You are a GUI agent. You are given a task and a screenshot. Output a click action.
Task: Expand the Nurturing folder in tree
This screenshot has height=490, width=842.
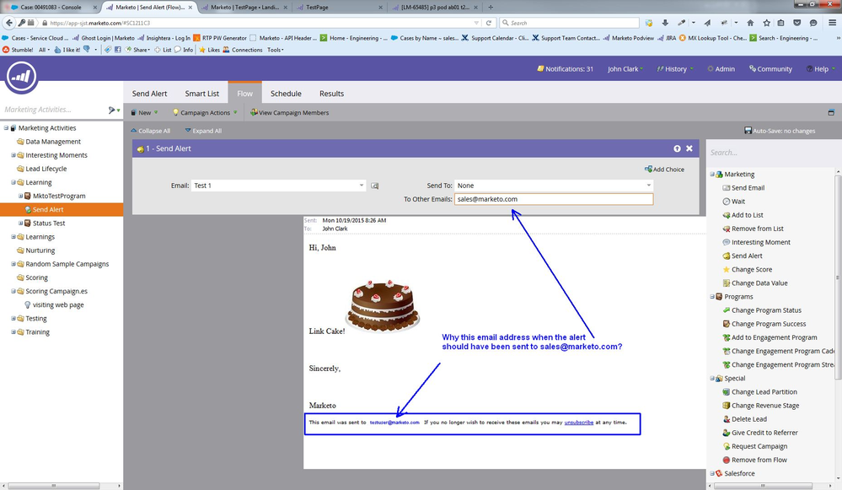40,250
